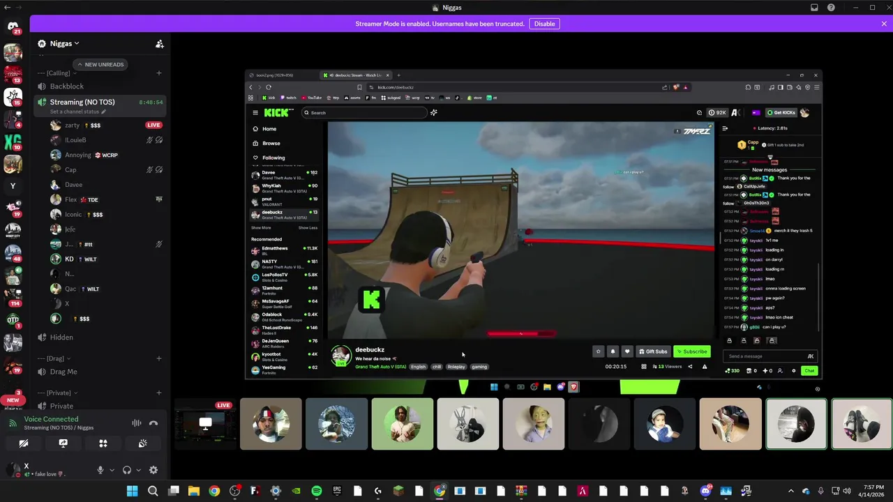The image size is (893, 502).
Task: Select user !LouieB in the voice list
Action: (106, 140)
